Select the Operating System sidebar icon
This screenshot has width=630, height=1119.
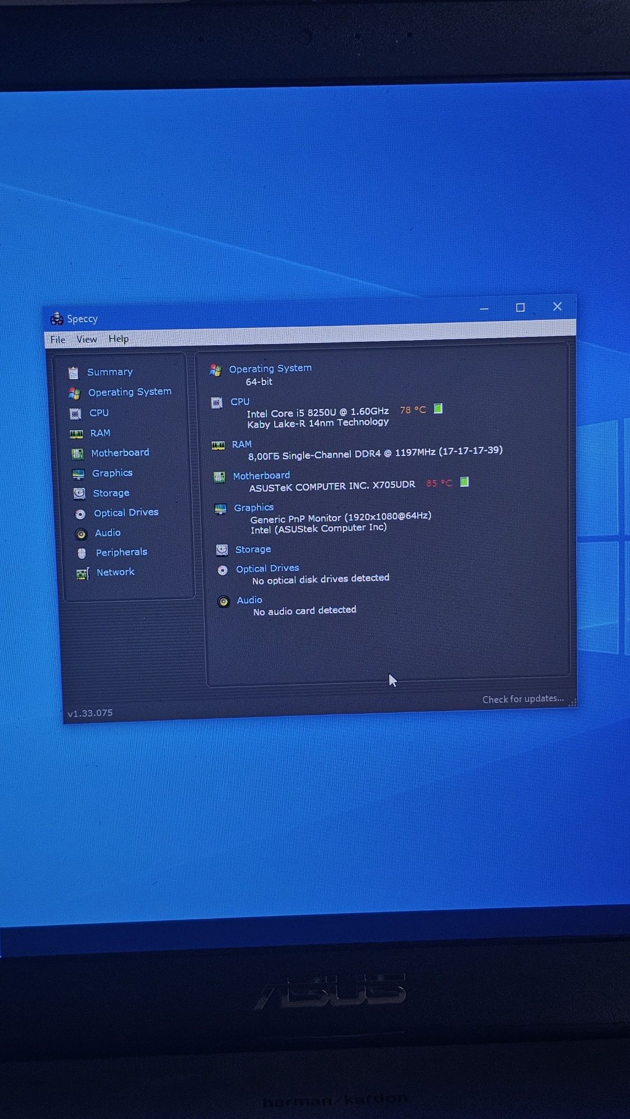point(74,393)
